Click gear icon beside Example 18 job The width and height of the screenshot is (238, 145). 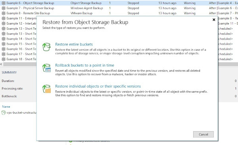(x=4, y=59)
